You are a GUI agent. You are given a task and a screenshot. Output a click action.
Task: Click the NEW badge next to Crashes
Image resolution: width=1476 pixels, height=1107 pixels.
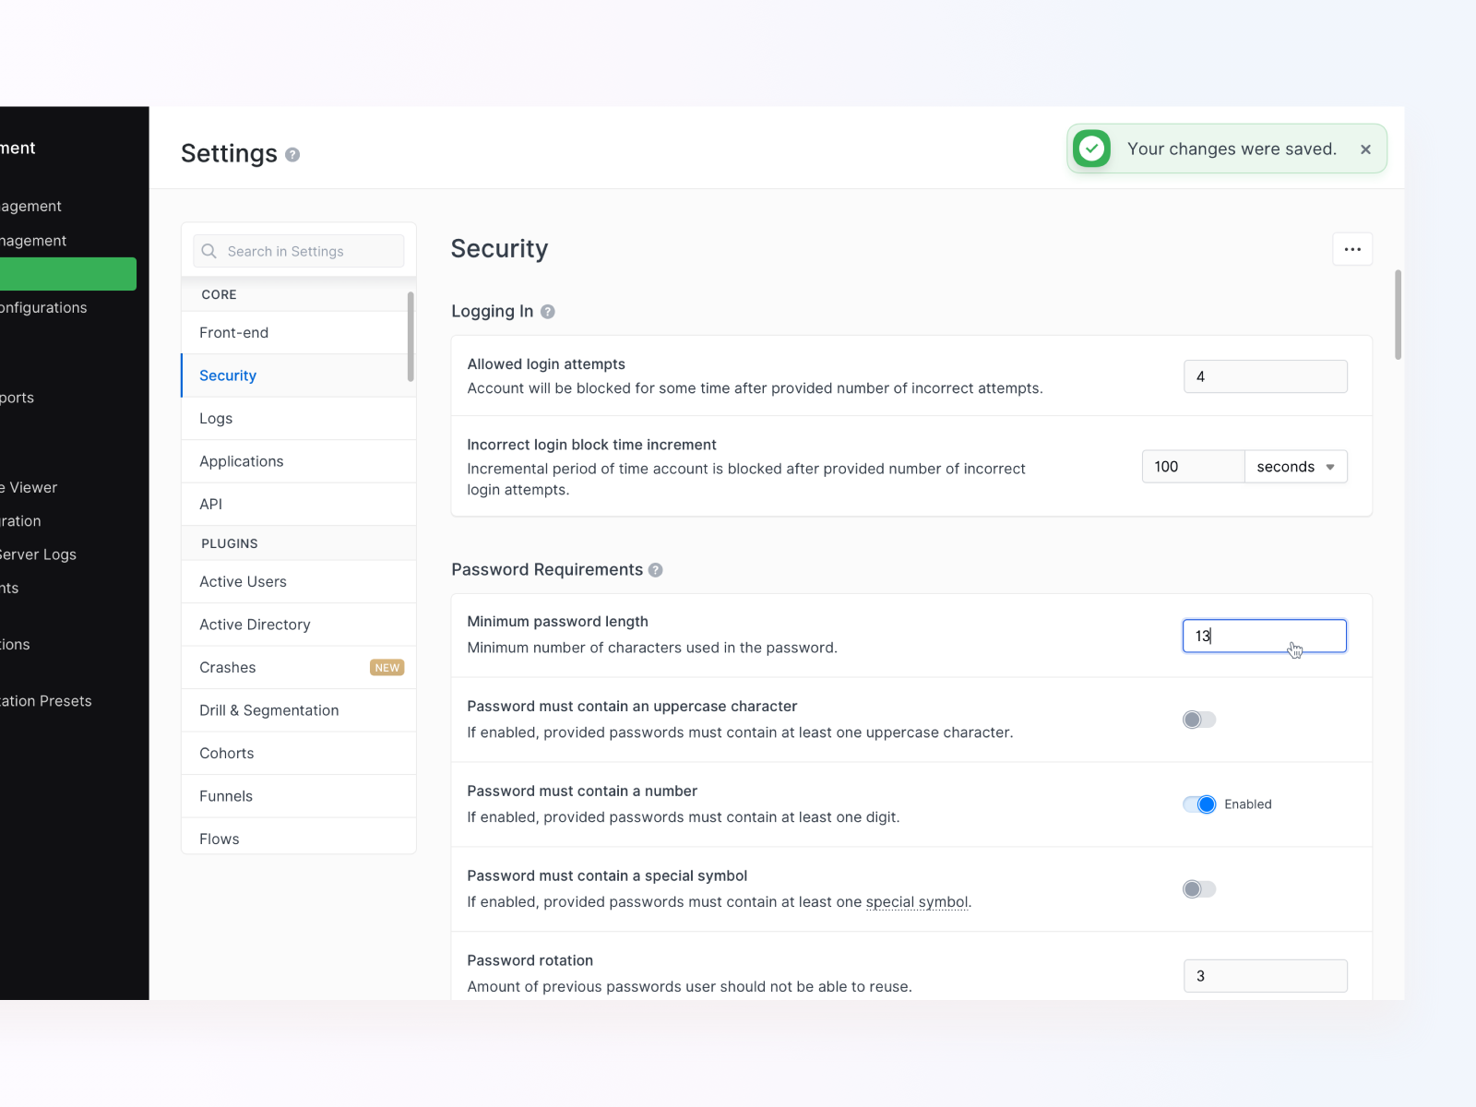pyautogui.click(x=387, y=667)
